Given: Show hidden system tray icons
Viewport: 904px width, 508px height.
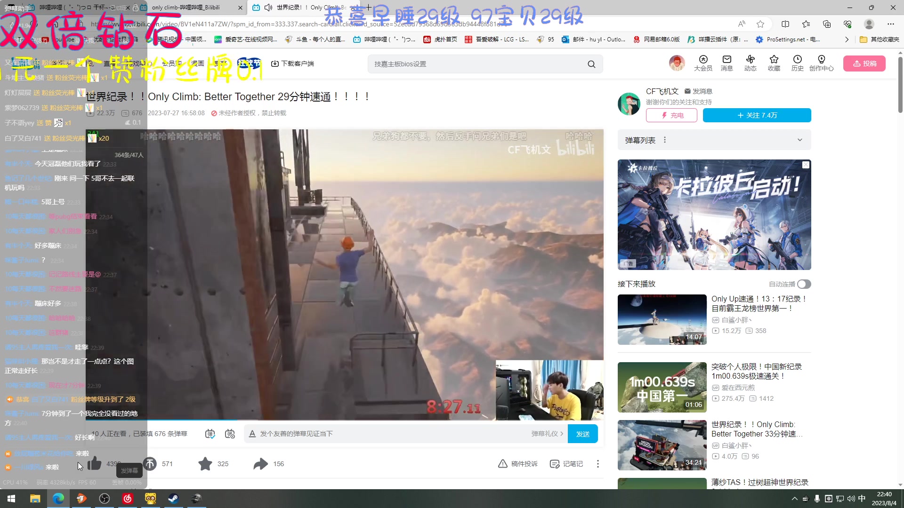Looking at the screenshot, I should (795, 499).
